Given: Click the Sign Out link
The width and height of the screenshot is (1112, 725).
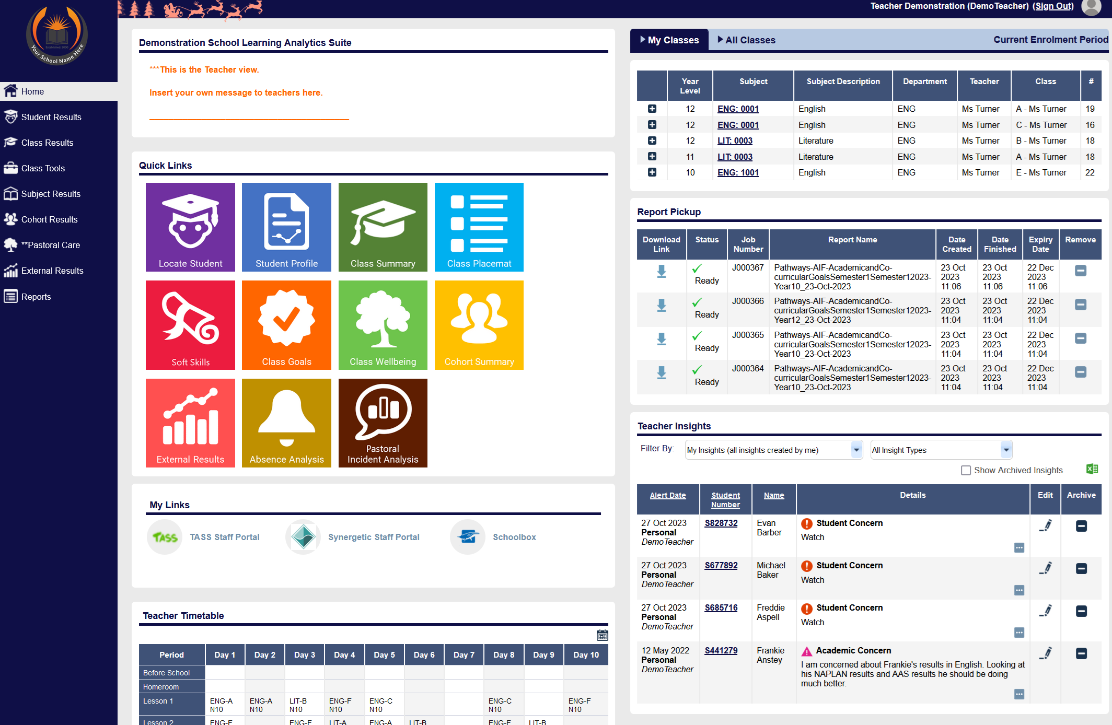Looking at the screenshot, I should point(1052,6).
